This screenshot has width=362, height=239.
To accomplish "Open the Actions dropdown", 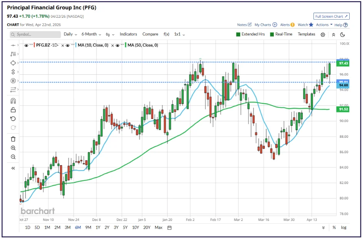I will pyautogui.click(x=324, y=25).
